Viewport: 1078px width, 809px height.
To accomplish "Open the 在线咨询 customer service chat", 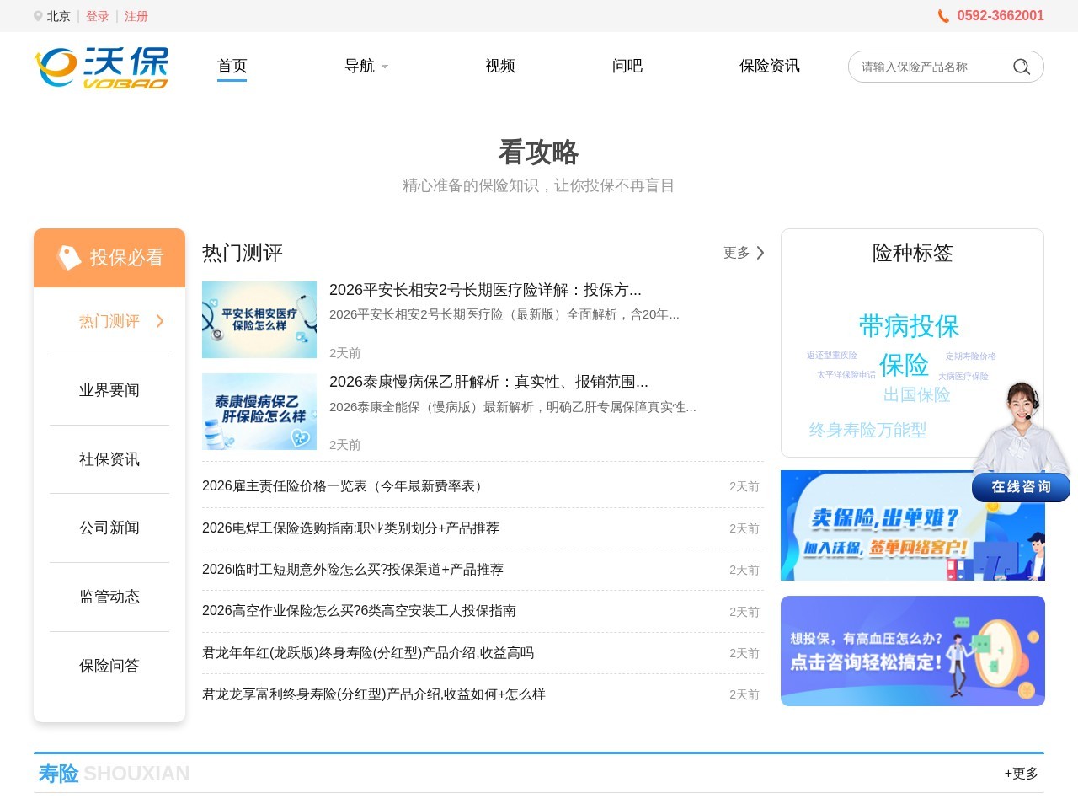I will point(1020,487).
